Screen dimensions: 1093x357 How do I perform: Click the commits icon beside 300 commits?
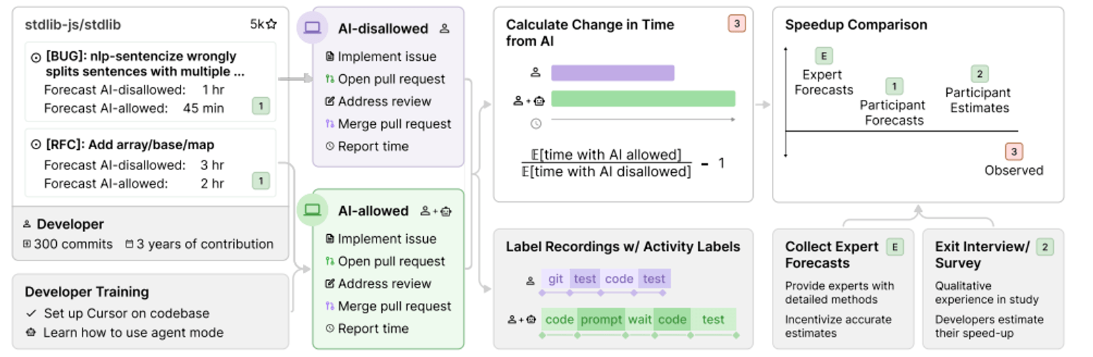click(x=28, y=244)
